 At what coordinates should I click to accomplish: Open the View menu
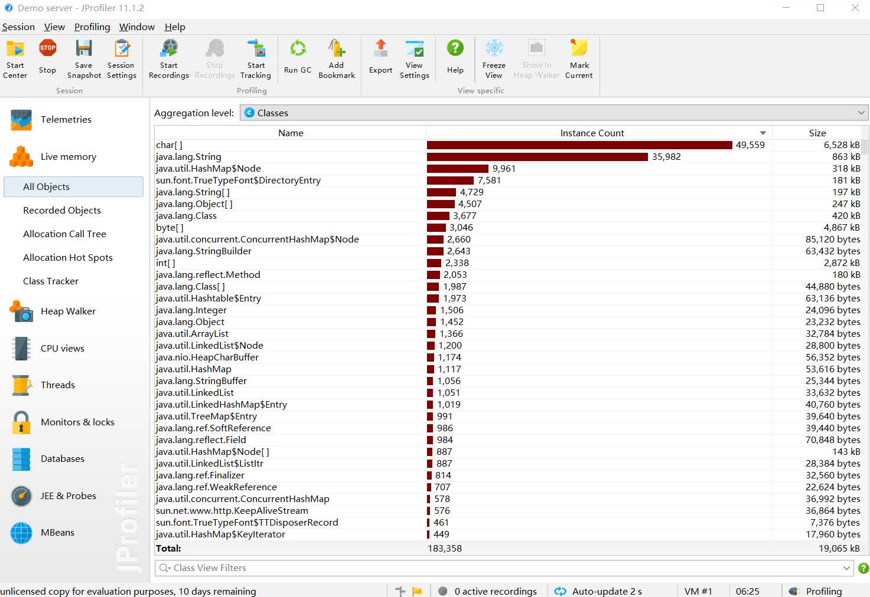54,27
